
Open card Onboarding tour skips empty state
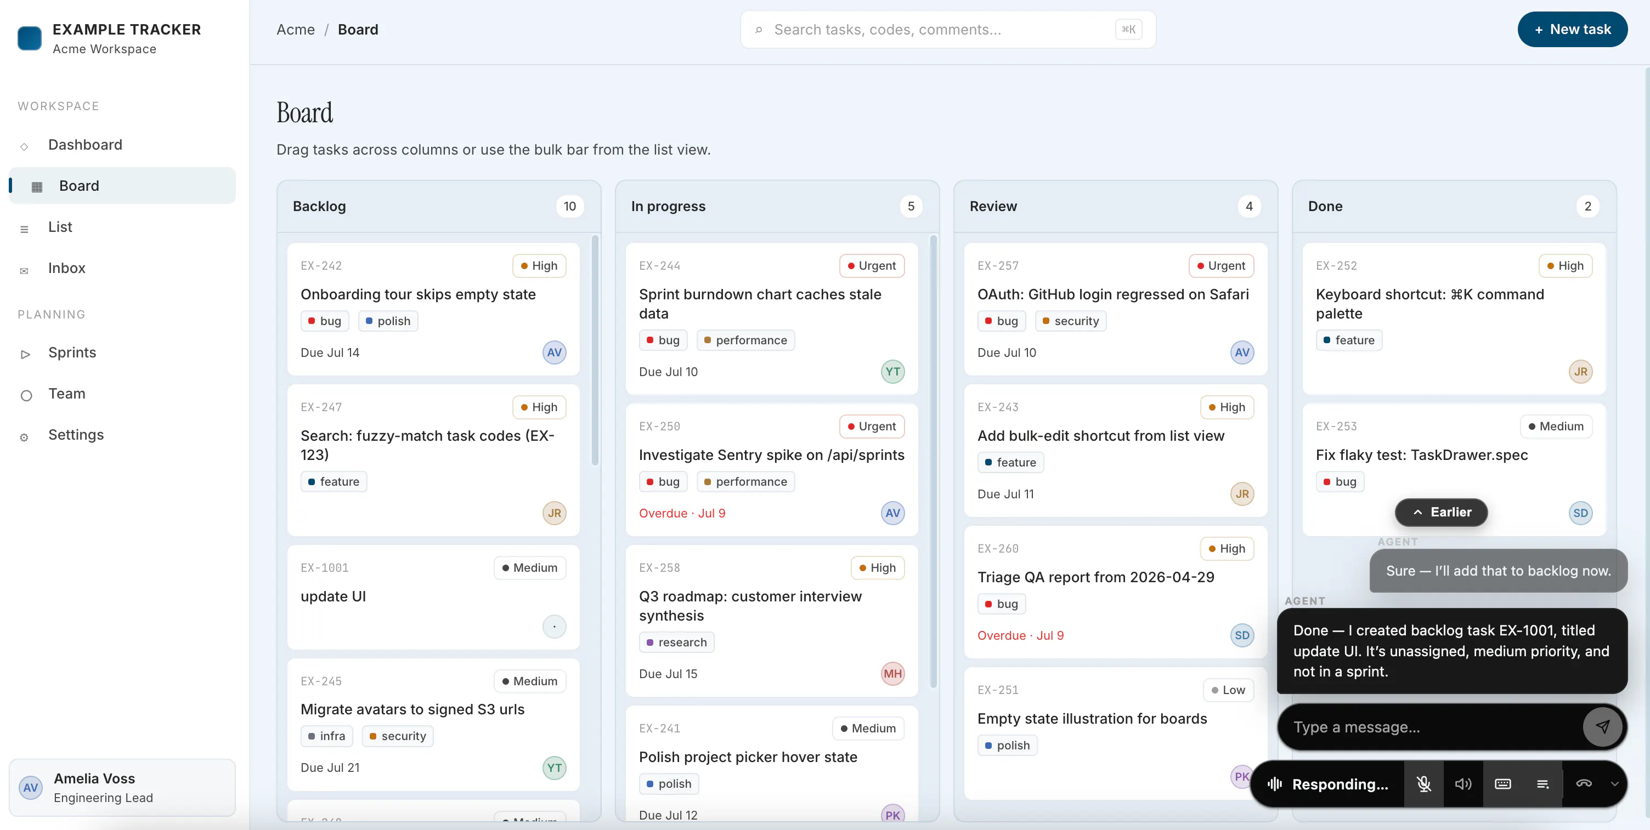click(433, 309)
